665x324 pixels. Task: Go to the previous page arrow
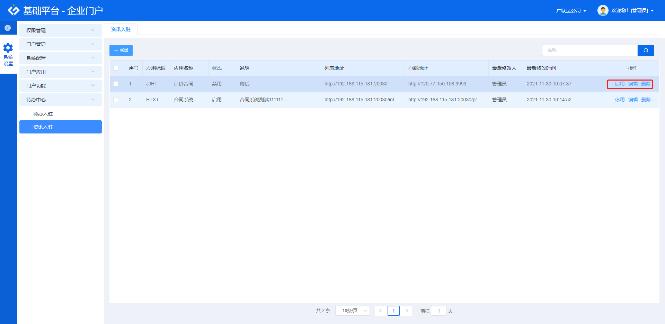[x=380, y=311]
